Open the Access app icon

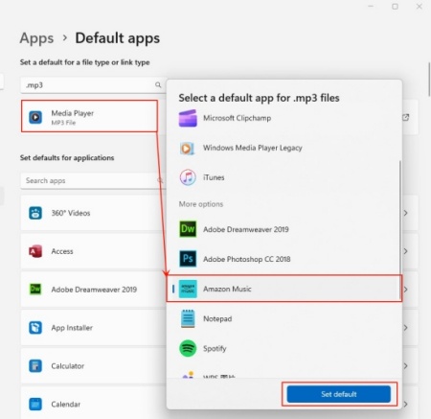point(35,251)
